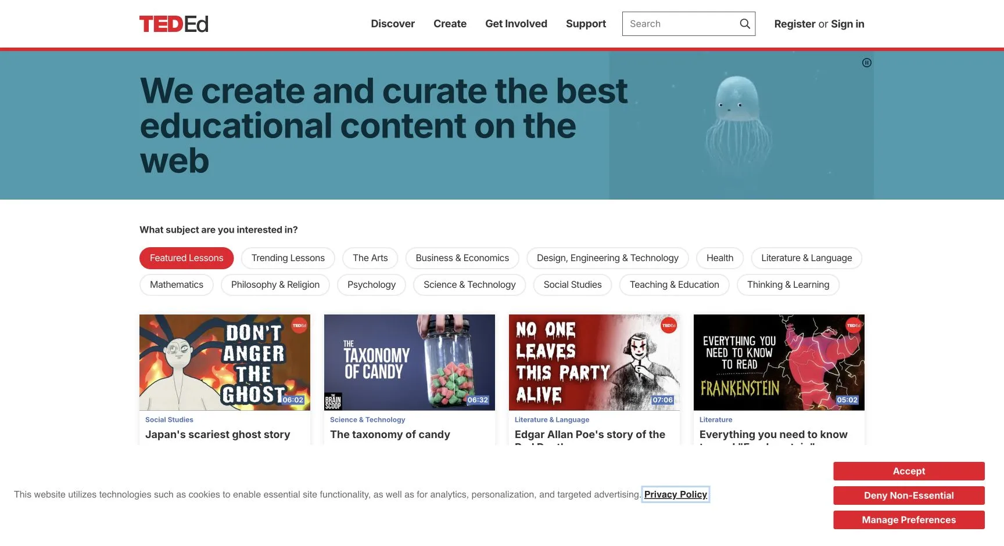Open the Support menu
The width and height of the screenshot is (1004, 546).
point(586,24)
